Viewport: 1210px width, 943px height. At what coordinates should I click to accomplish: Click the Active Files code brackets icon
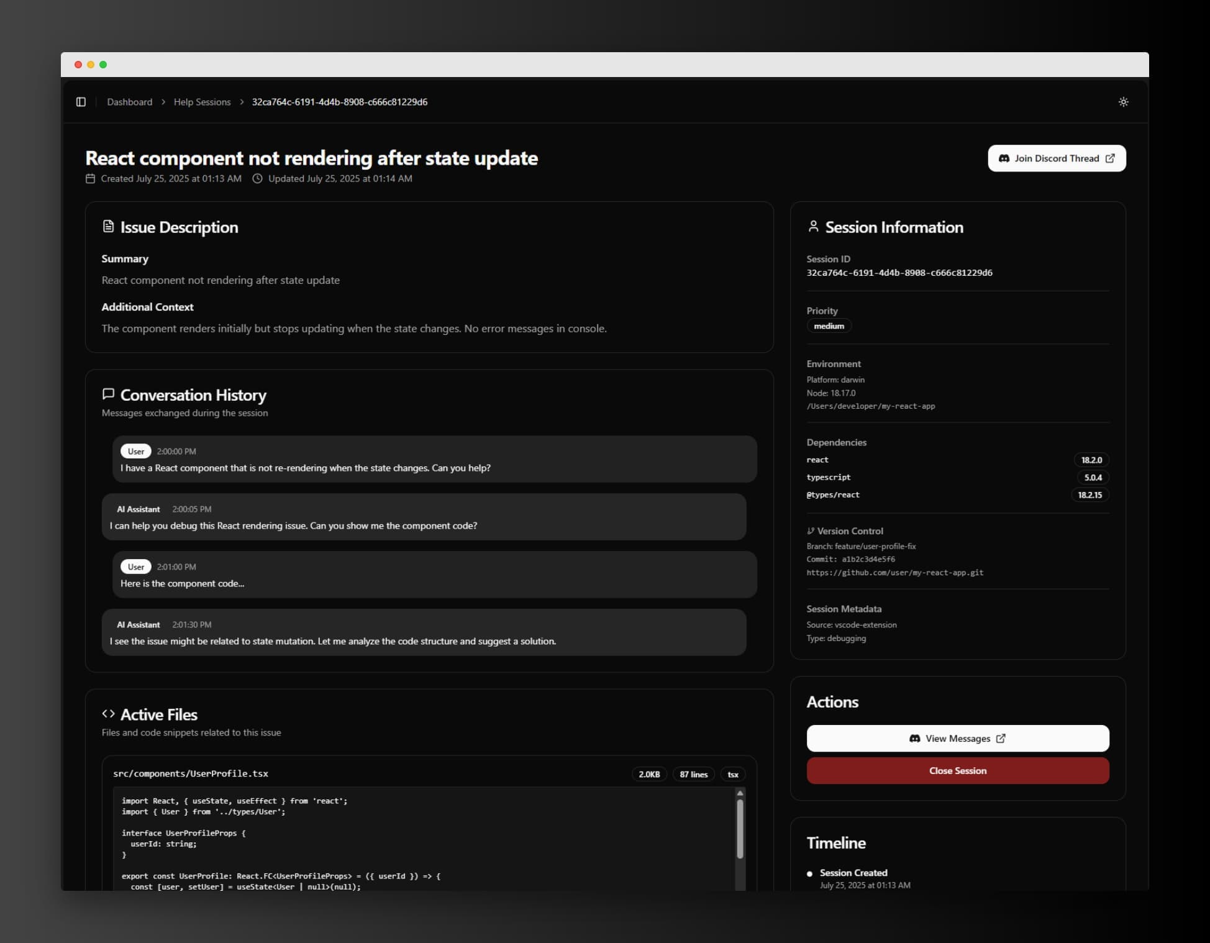[109, 714]
